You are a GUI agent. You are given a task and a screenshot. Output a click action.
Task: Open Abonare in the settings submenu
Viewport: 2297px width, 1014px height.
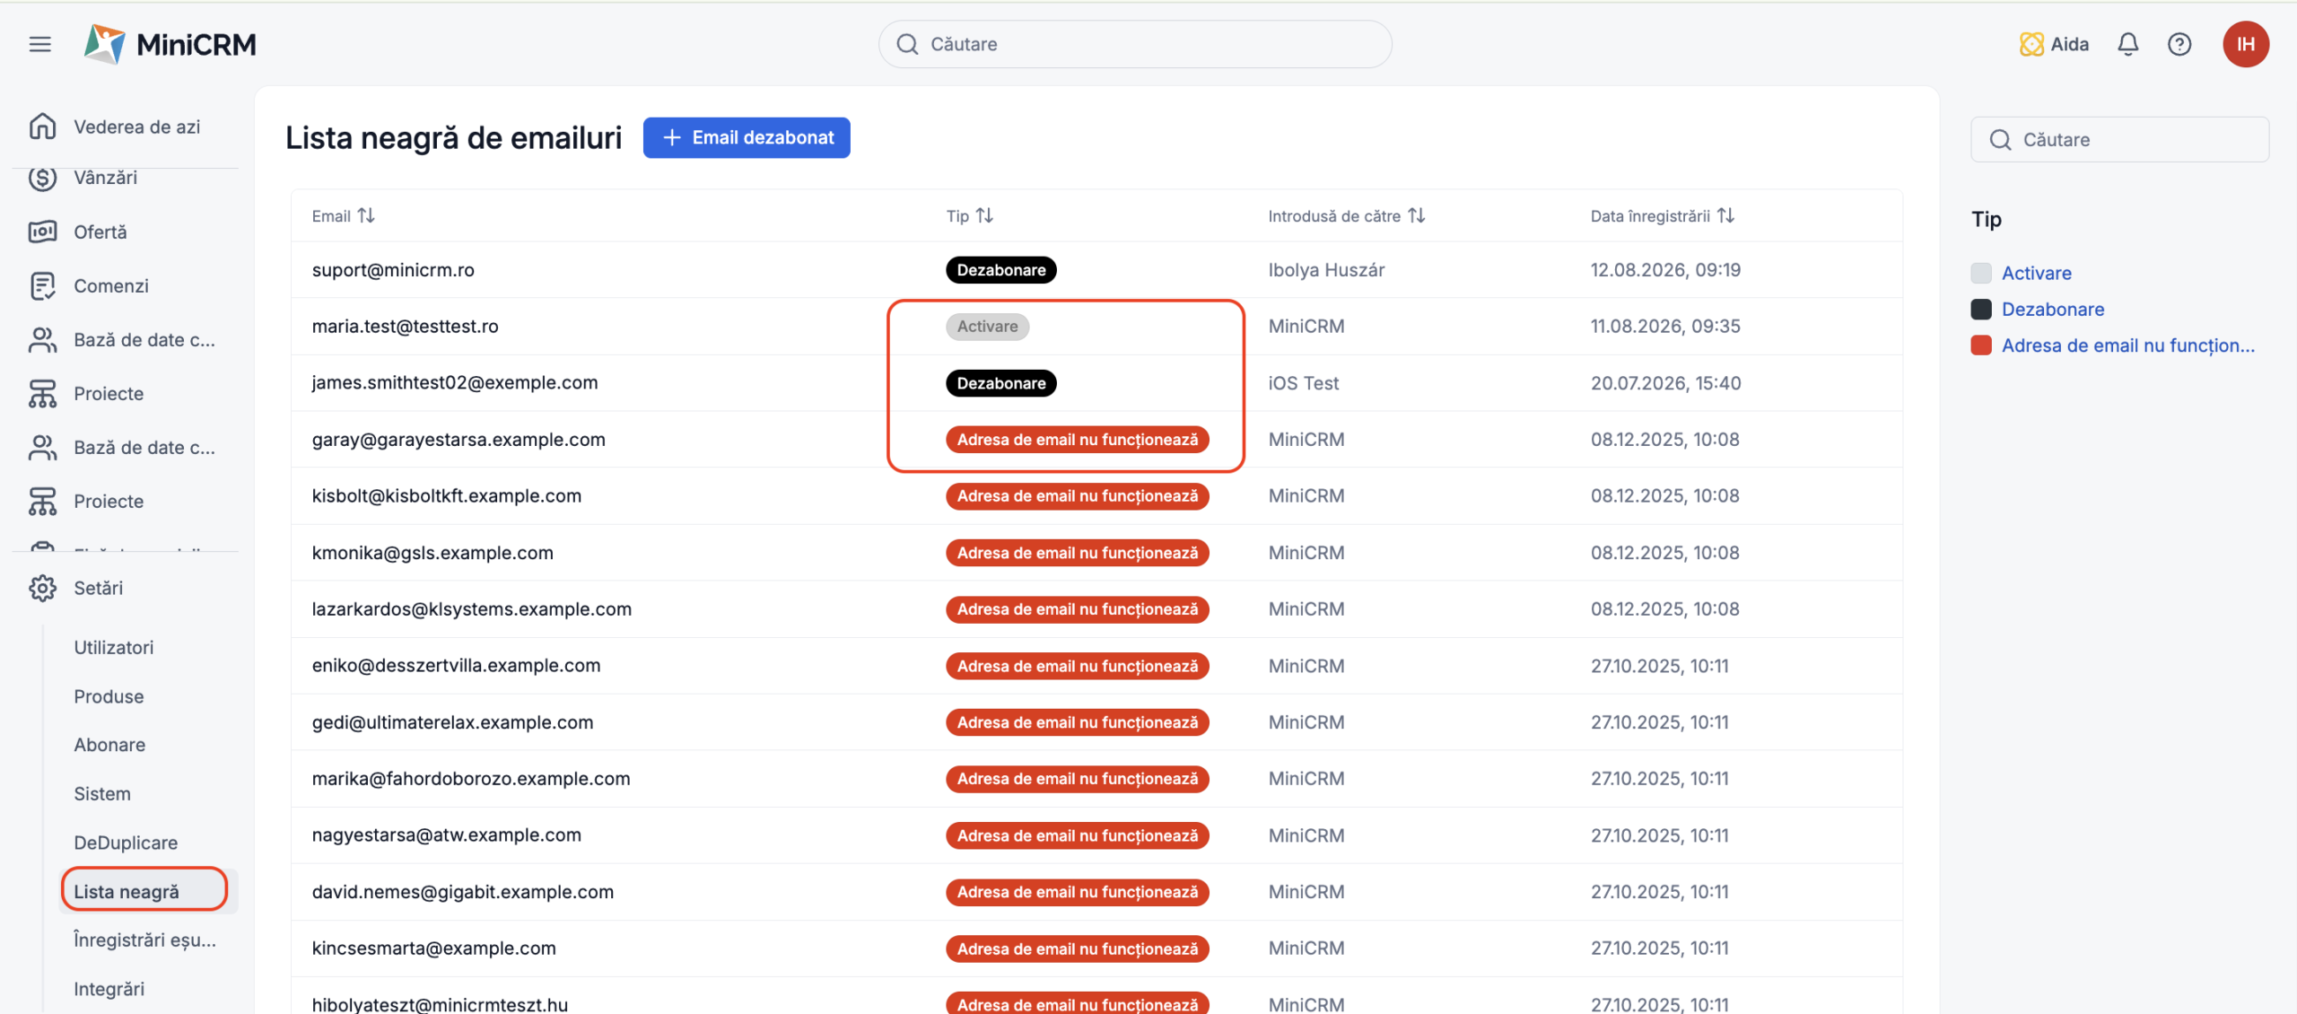pos(109,745)
